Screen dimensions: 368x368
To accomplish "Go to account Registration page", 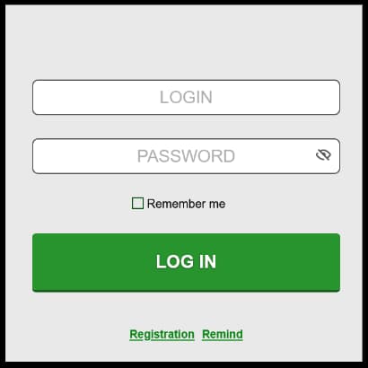I will tap(162, 334).
